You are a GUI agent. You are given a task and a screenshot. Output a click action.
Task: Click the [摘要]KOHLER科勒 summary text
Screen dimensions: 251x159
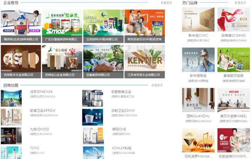point(124,153)
